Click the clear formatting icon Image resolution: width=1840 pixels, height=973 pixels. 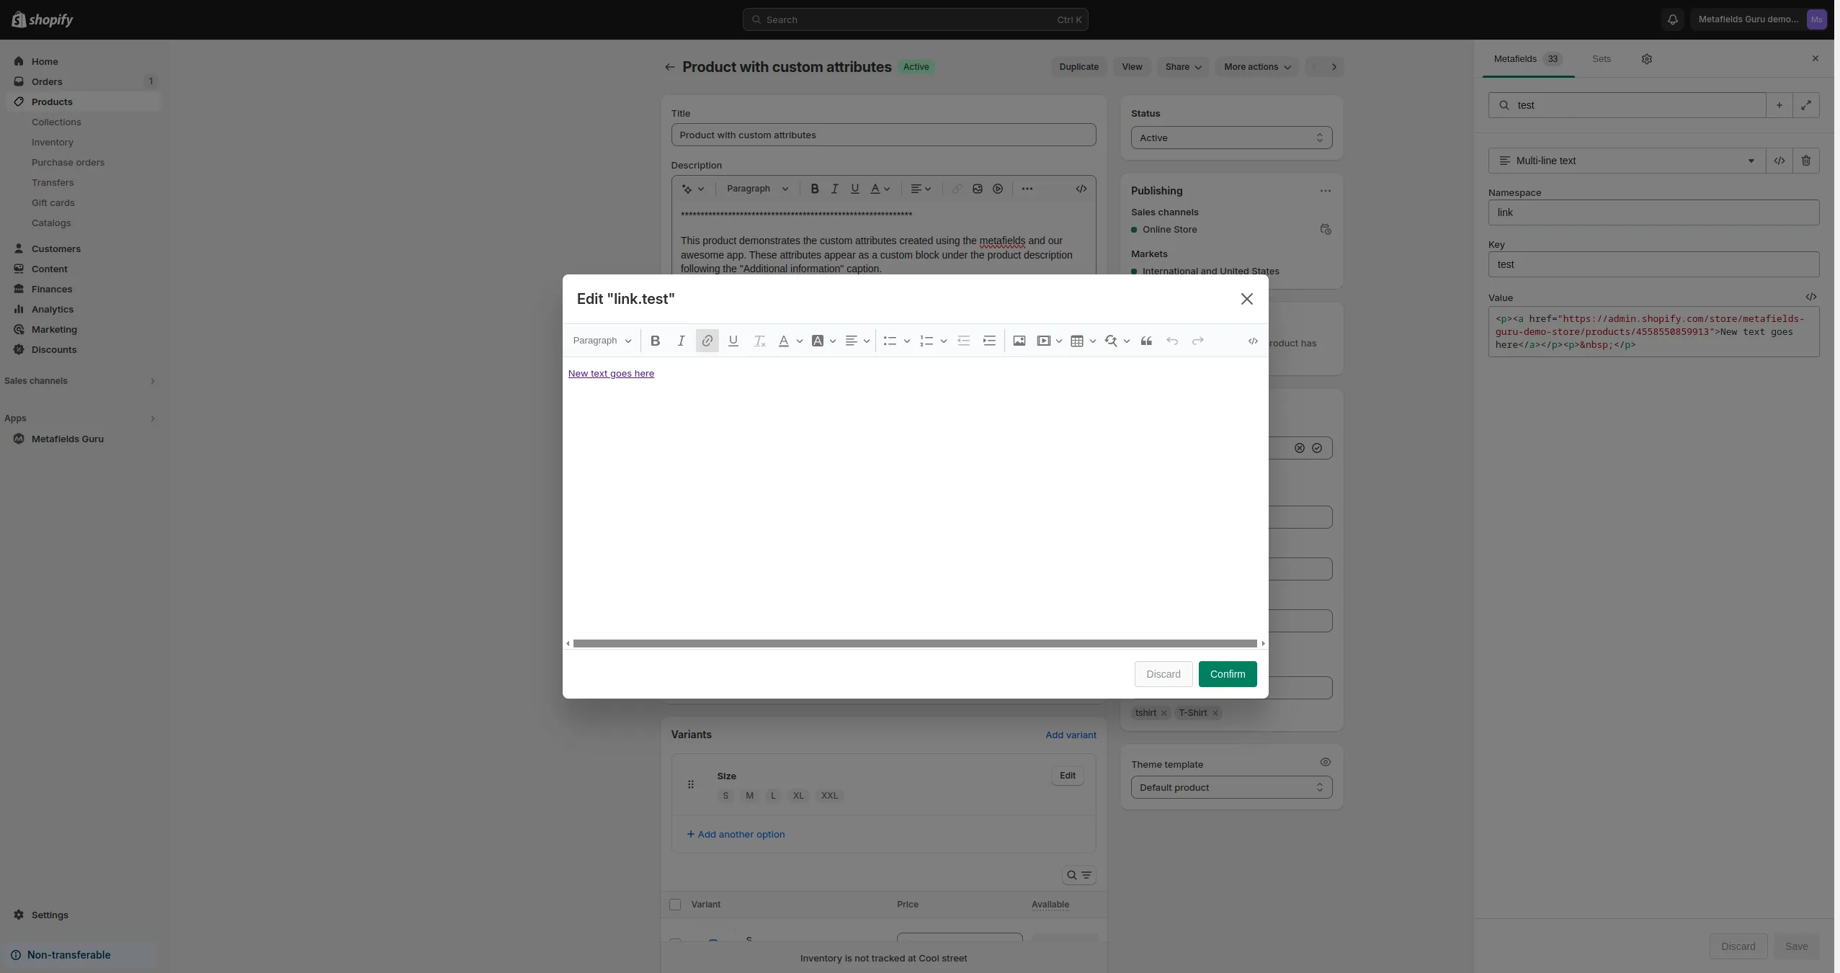[759, 341]
